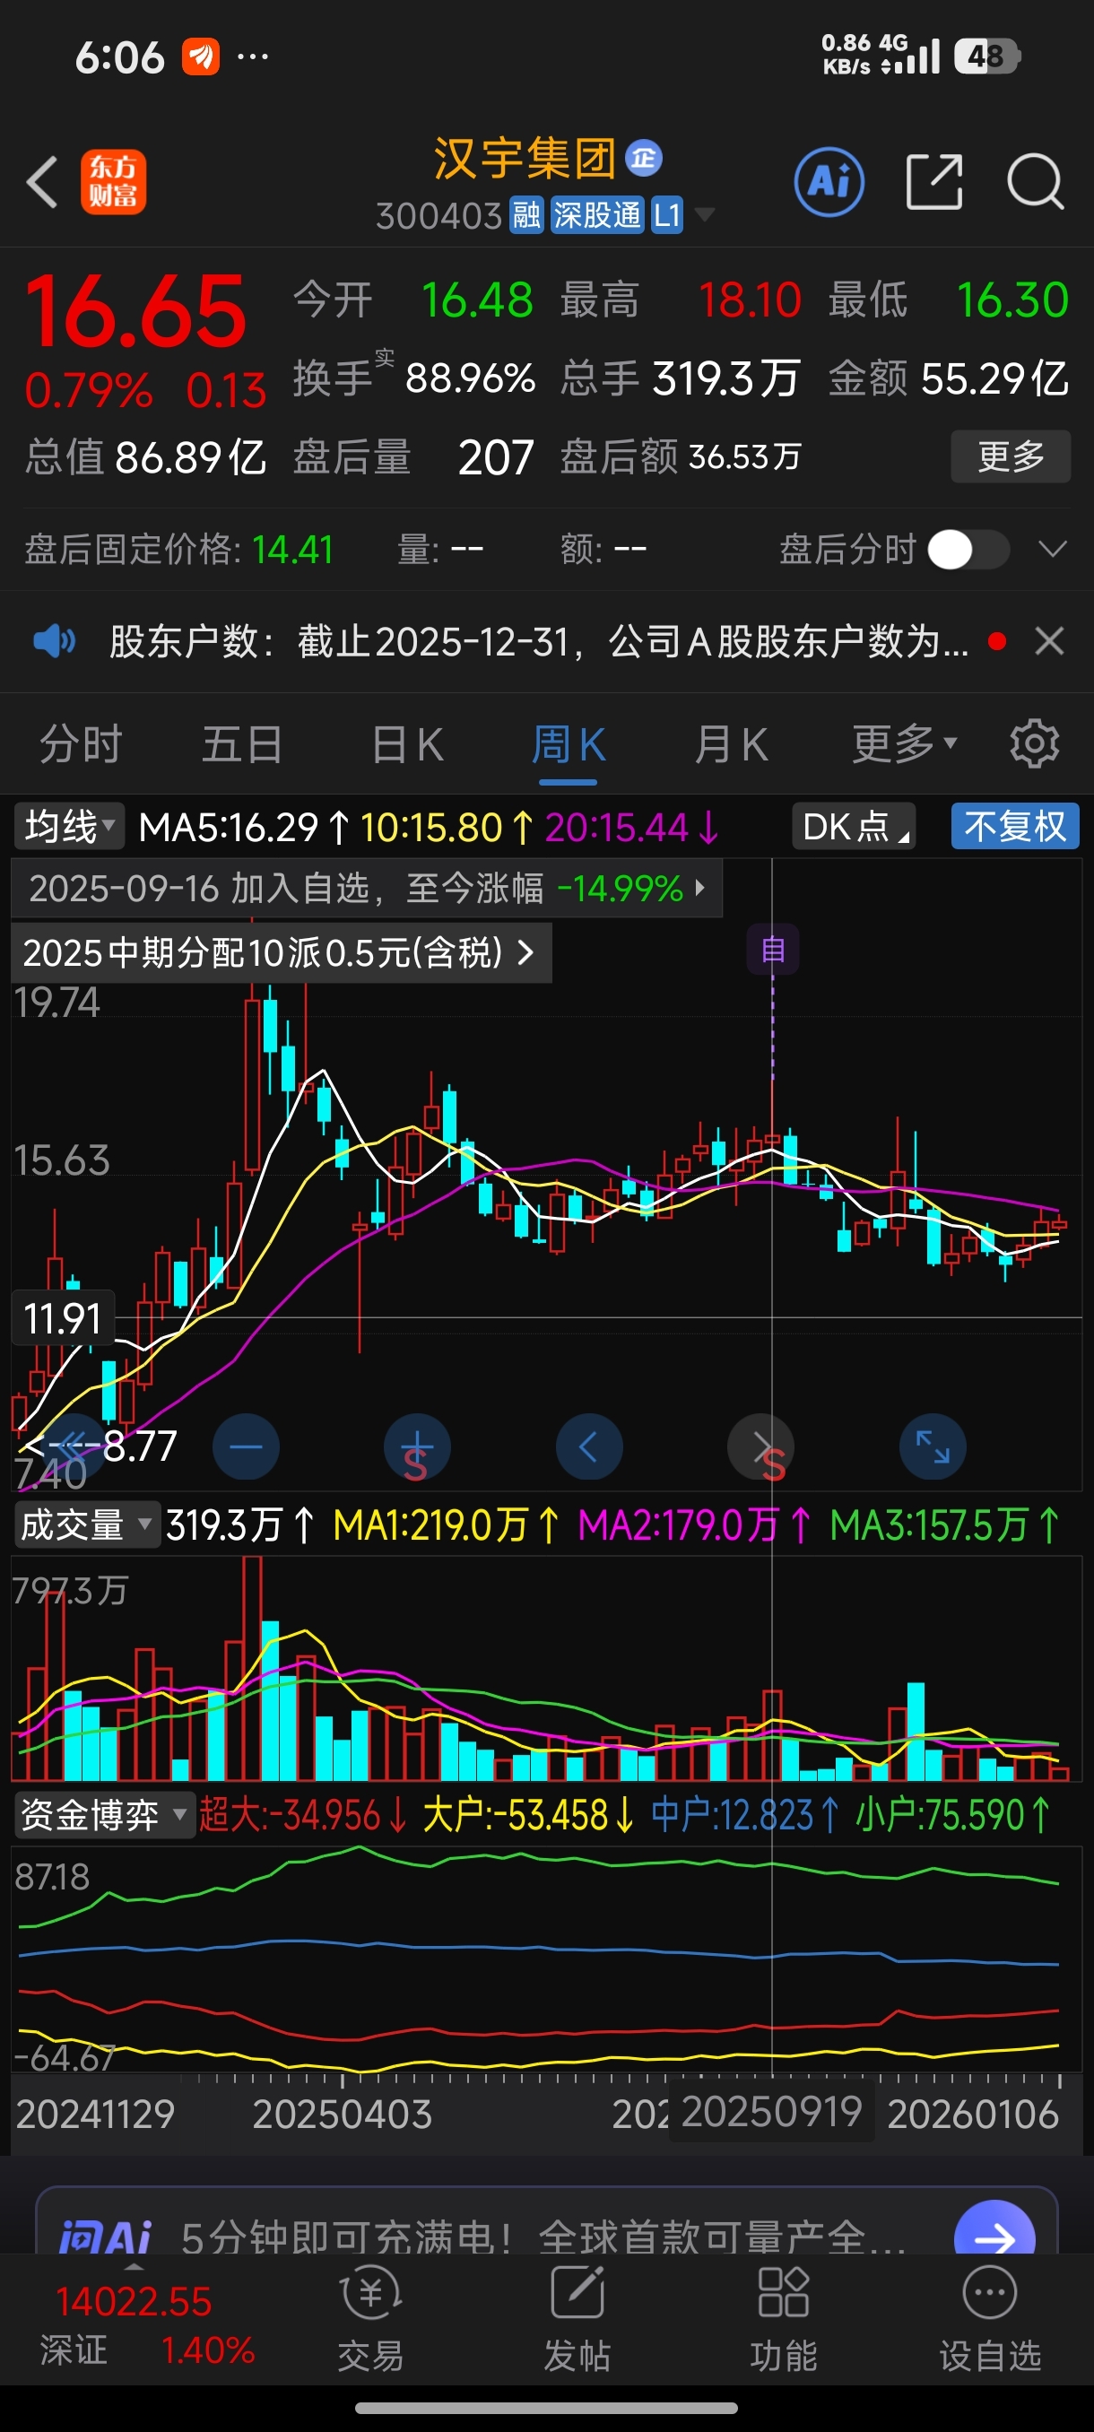Switch to the 分时 tab

tap(82, 744)
